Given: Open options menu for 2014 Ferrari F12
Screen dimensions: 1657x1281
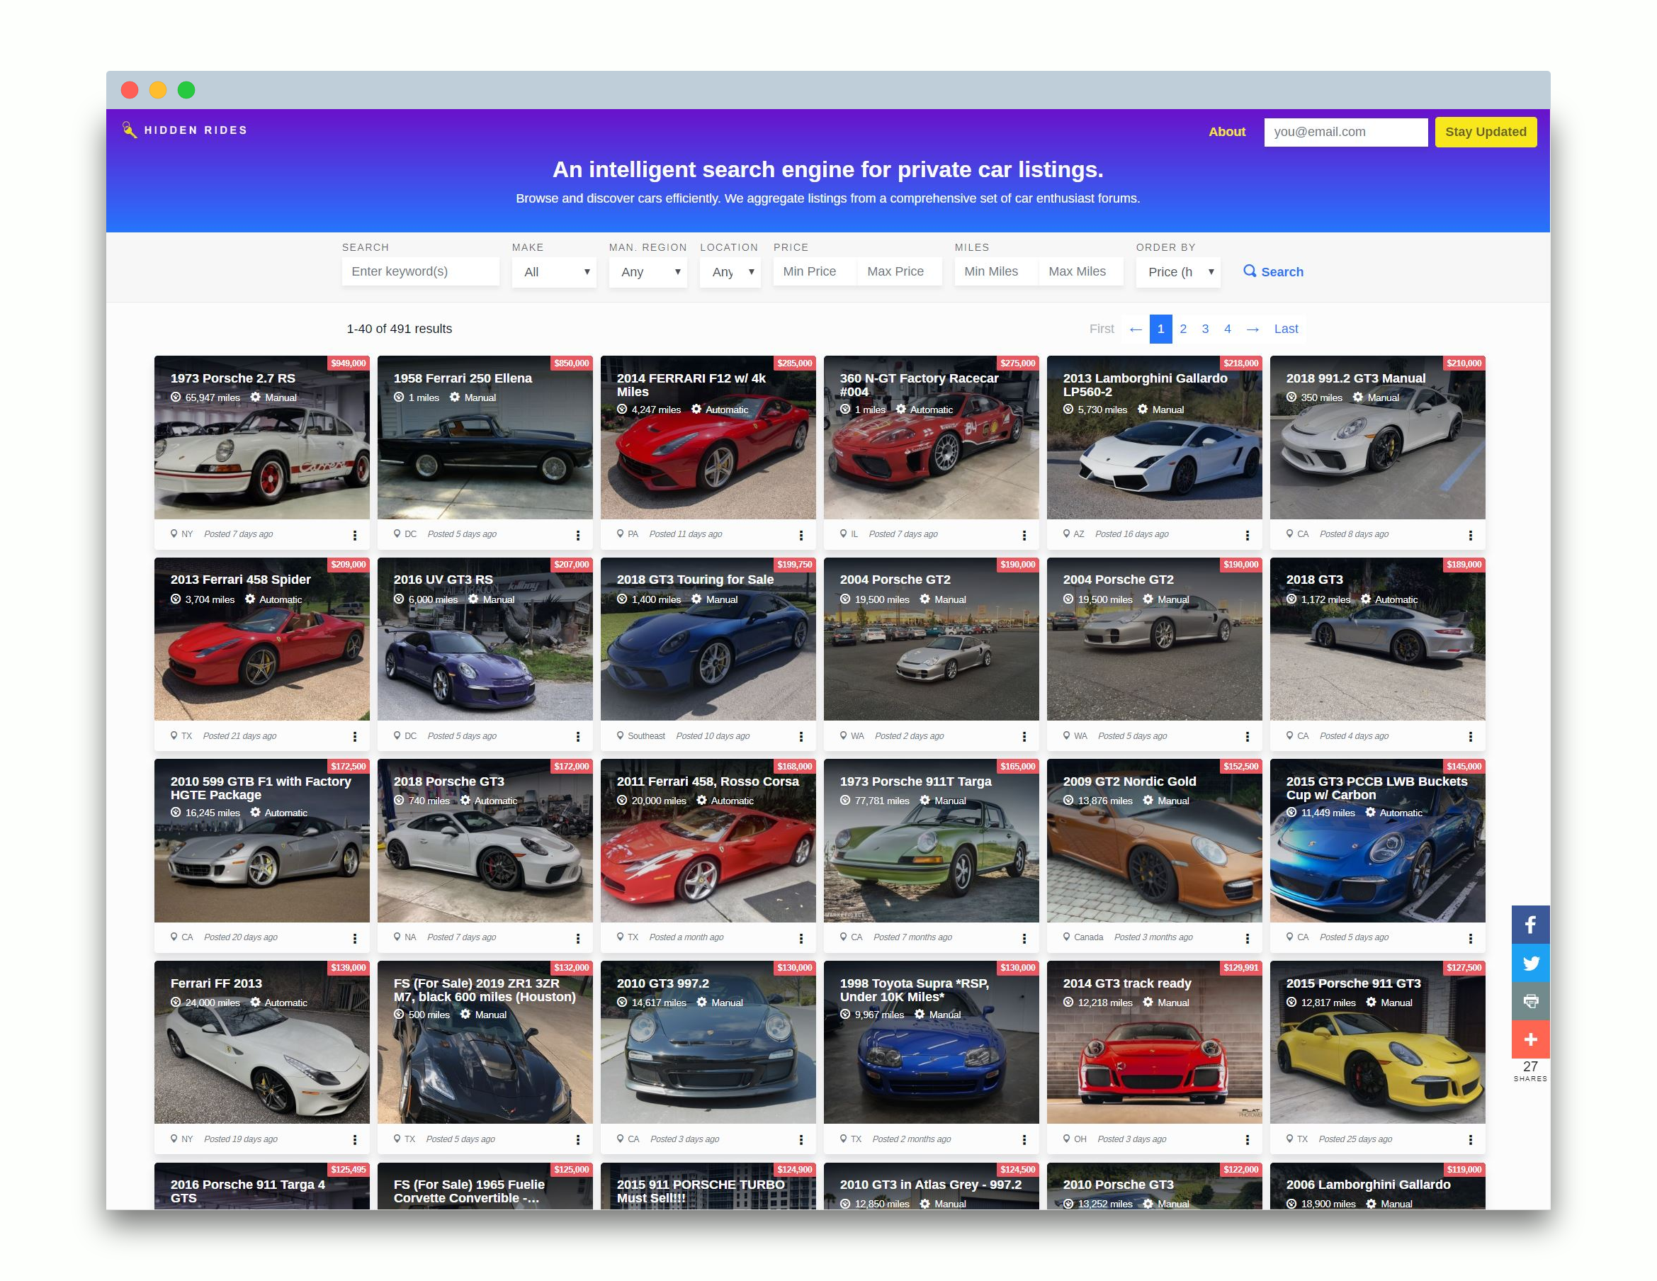Looking at the screenshot, I should [801, 535].
